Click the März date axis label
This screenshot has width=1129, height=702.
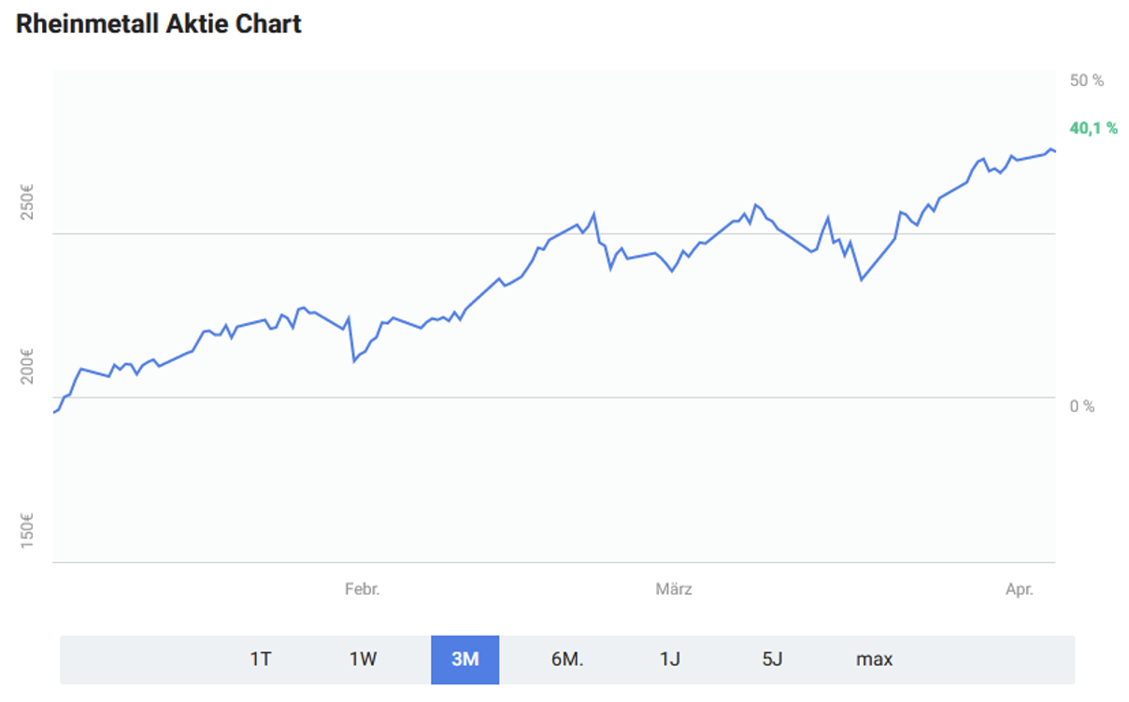[x=673, y=589]
